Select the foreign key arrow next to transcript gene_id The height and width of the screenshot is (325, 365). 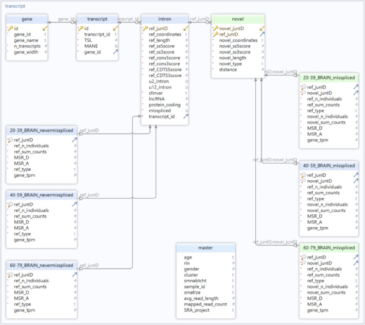pos(115,52)
